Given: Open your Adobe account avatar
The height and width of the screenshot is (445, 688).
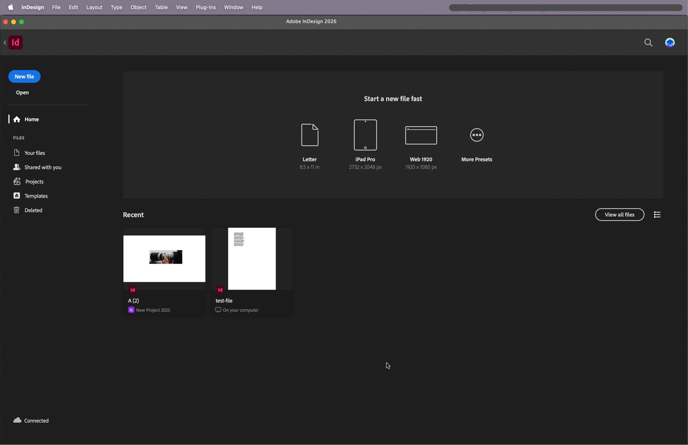Looking at the screenshot, I should [670, 42].
